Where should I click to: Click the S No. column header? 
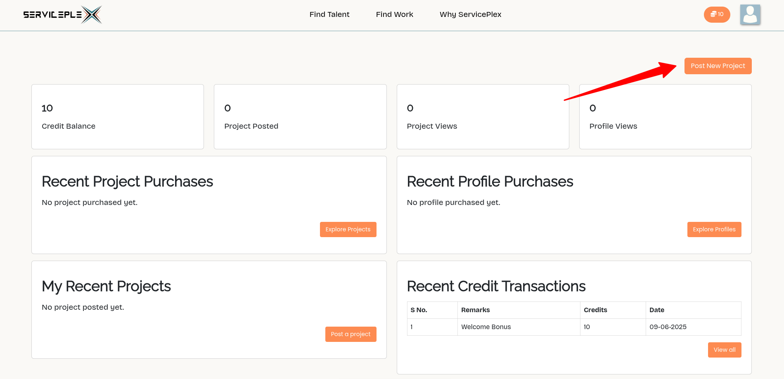pos(419,310)
